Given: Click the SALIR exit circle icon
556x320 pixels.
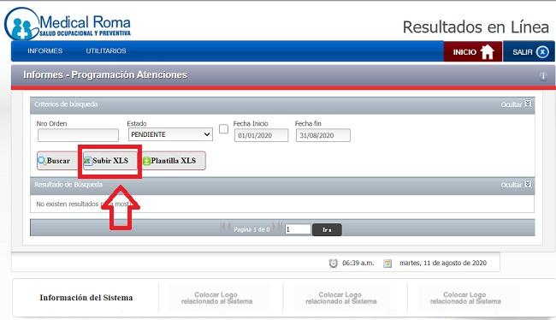Looking at the screenshot, I should click(x=542, y=52).
